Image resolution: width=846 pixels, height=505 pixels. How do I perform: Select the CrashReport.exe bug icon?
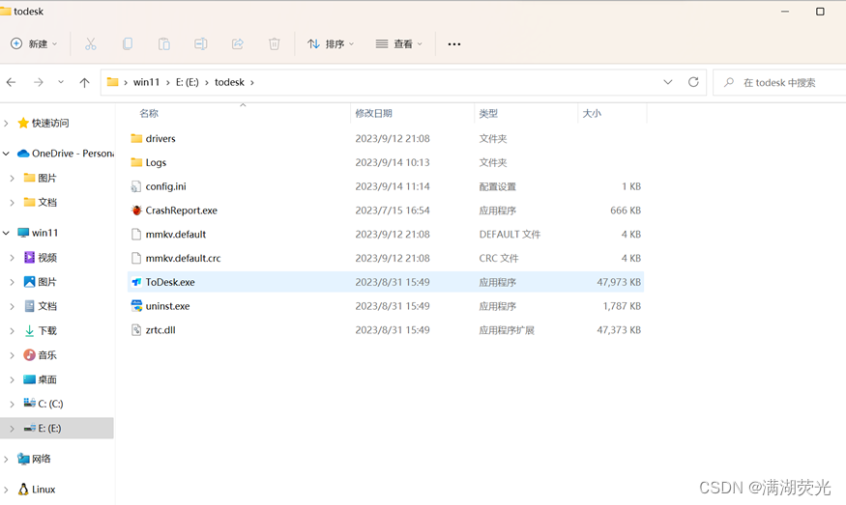click(136, 210)
